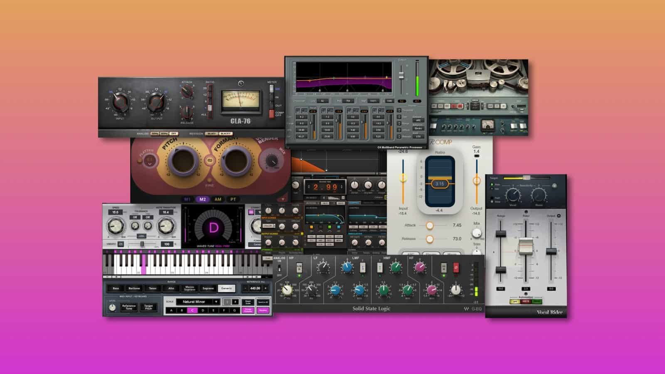The height and width of the screenshot is (374, 665).
Task: Select the PT tab in Vocal Bender
Action: (233, 199)
